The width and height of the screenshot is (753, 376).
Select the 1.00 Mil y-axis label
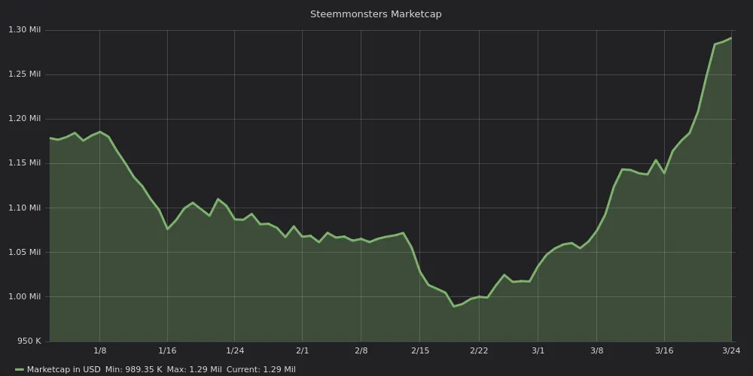(x=25, y=296)
